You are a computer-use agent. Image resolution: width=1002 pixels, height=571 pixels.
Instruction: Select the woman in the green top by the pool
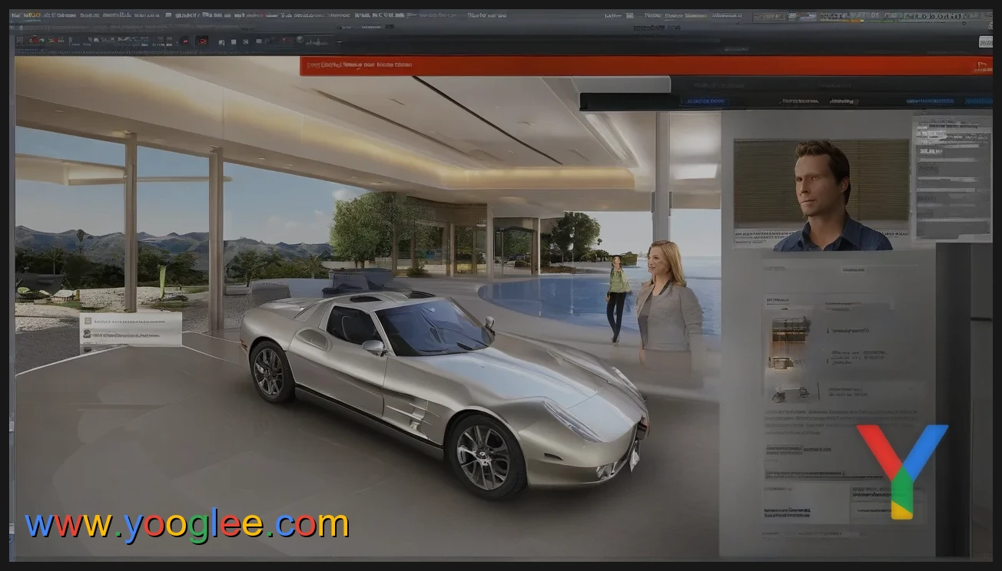(x=617, y=295)
